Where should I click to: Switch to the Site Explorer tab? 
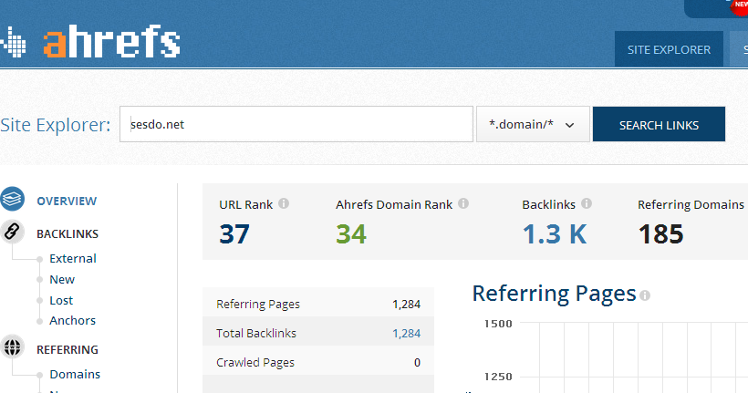point(669,49)
